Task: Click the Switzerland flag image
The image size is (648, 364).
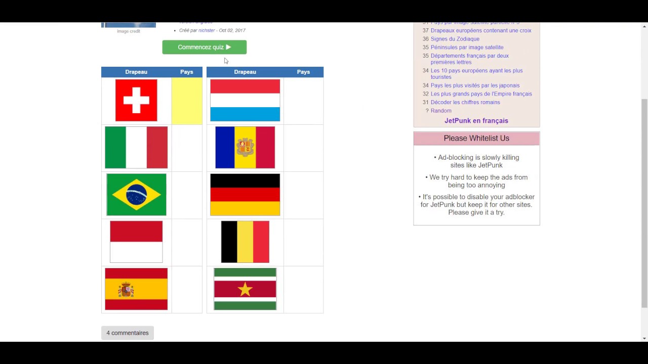Action: pyautogui.click(x=136, y=100)
